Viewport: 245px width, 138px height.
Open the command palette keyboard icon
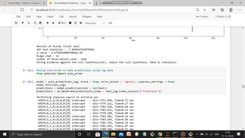click(x=110, y=23)
